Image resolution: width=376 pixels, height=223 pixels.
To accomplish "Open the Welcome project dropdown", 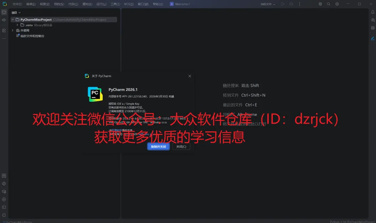I will (x=180, y=4).
